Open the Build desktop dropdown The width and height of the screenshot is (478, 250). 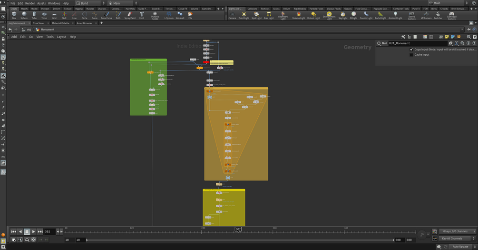click(x=90, y=3)
